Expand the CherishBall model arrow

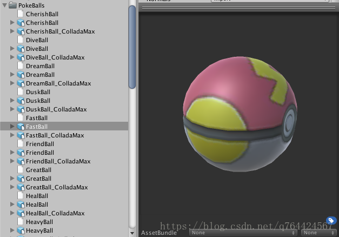pyautogui.click(x=12, y=22)
